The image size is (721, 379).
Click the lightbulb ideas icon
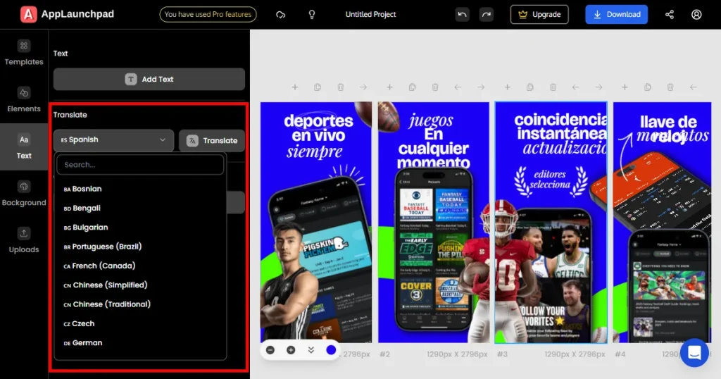[312, 14]
